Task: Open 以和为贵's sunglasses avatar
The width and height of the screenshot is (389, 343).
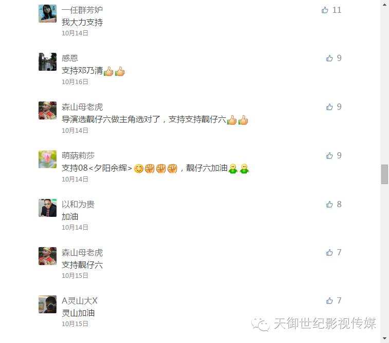Action: tap(48, 208)
